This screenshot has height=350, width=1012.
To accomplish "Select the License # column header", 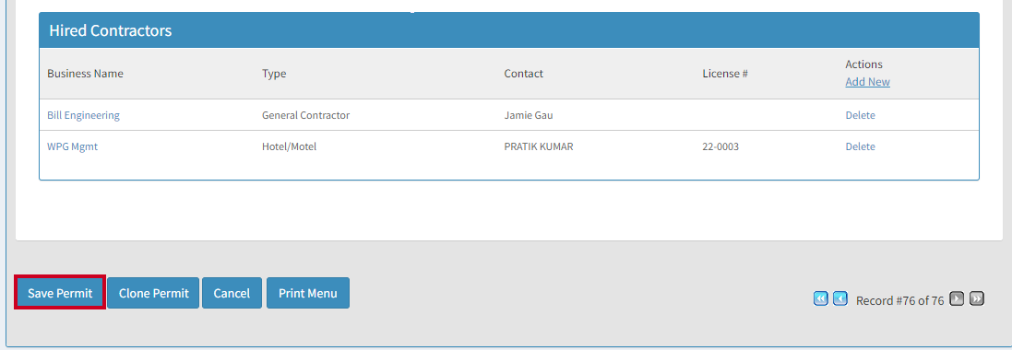I will [725, 74].
